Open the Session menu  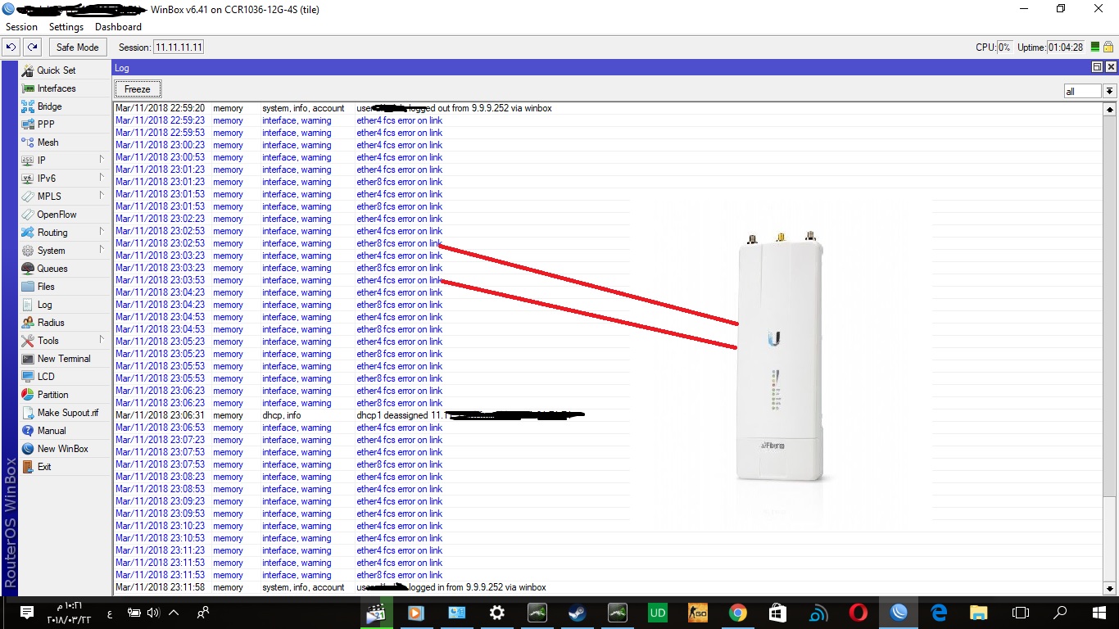tap(21, 27)
